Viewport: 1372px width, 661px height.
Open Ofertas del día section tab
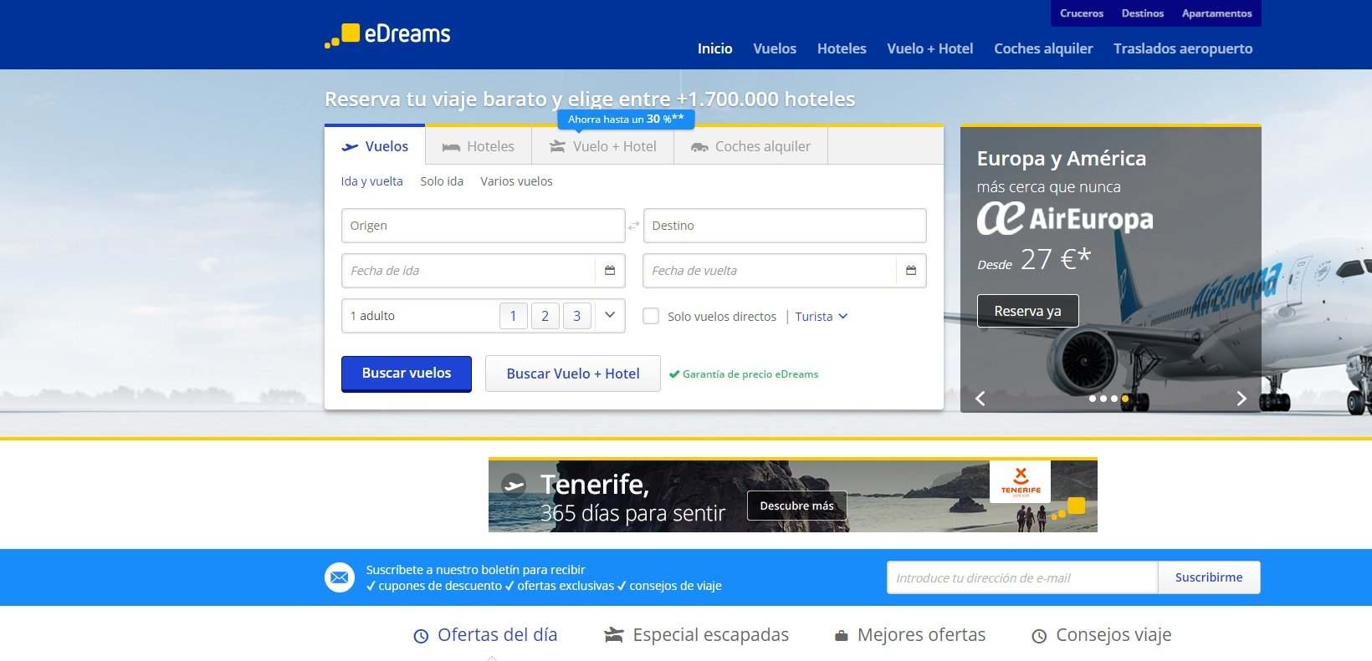tap(485, 635)
